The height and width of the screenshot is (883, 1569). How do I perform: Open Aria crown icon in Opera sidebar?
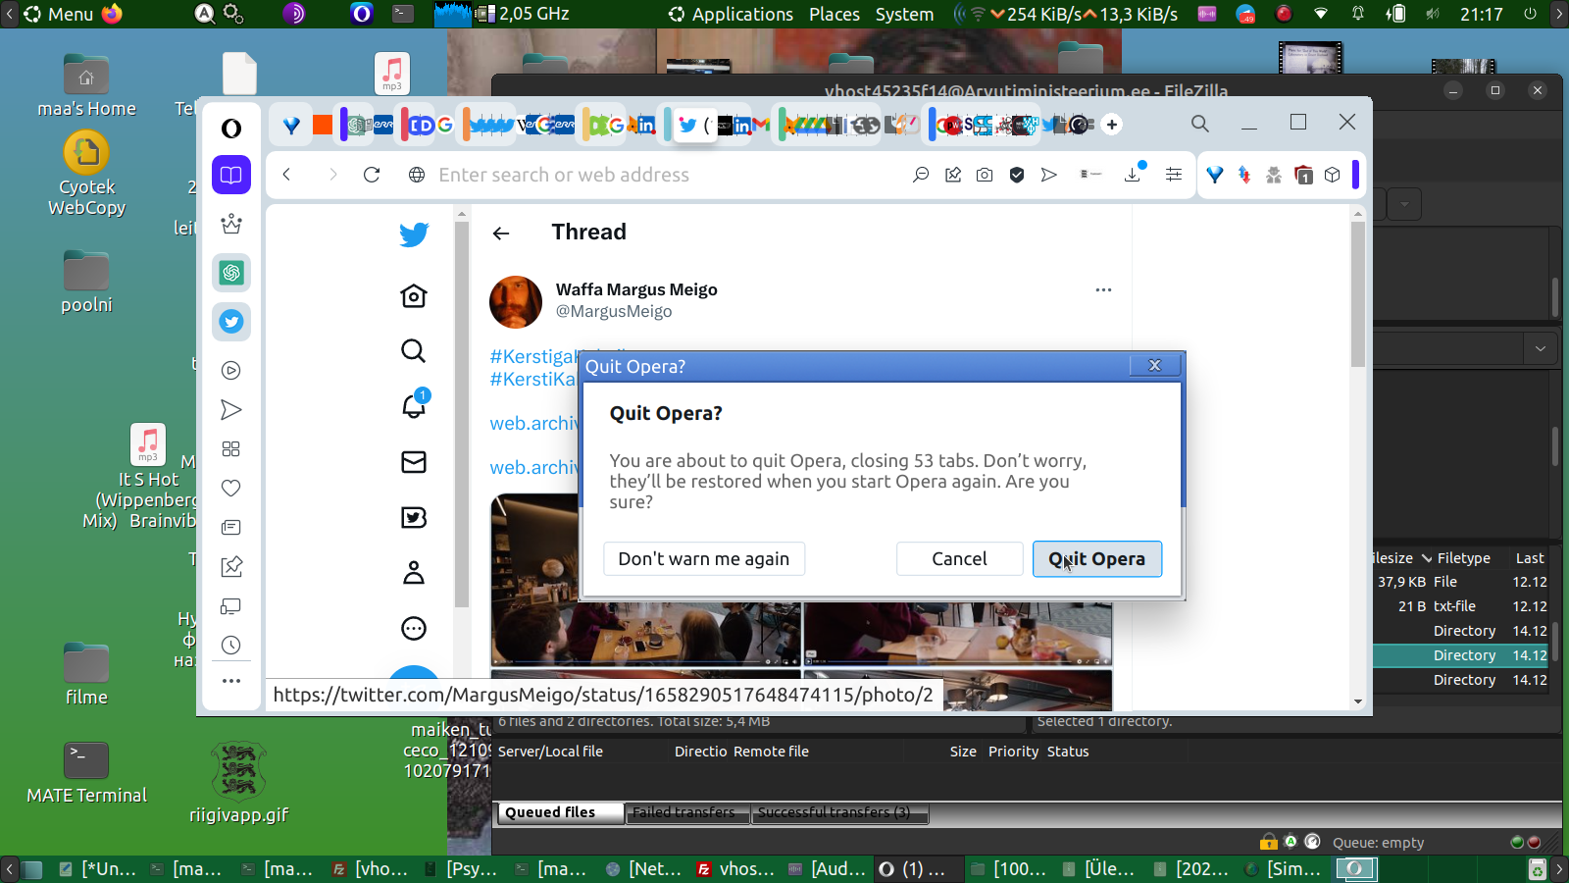[x=231, y=225]
